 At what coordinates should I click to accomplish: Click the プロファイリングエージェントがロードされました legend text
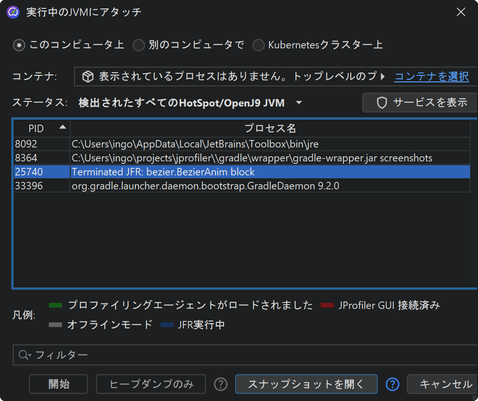(x=190, y=305)
